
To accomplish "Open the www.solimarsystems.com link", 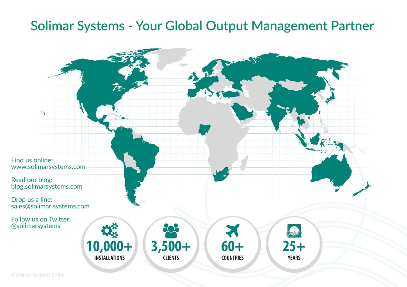I will pos(48,167).
